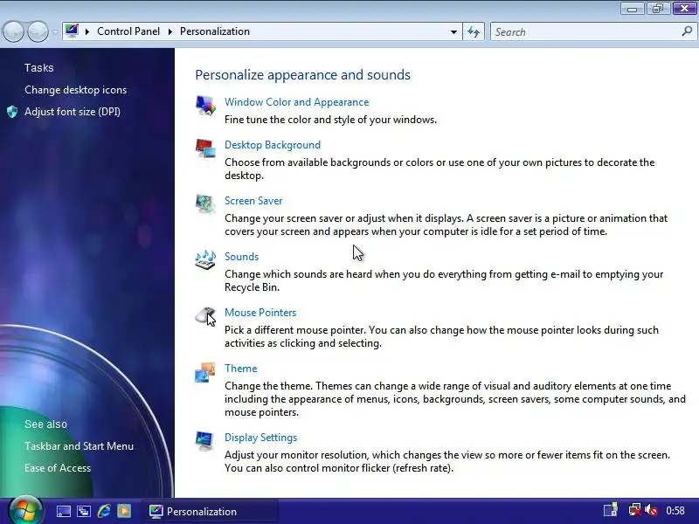Click Show Desktop quick launch icon
Viewport: 699px width, 524px height.
click(63, 511)
